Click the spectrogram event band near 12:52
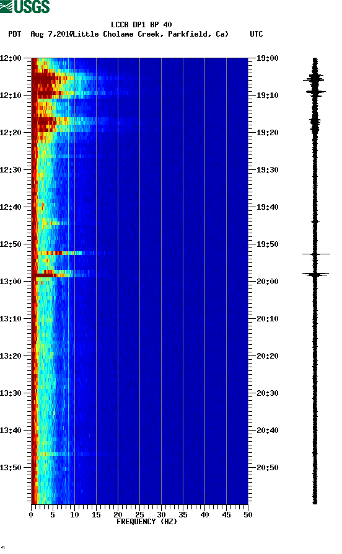Viewport: 342px width, 554px height. pyautogui.click(x=64, y=253)
